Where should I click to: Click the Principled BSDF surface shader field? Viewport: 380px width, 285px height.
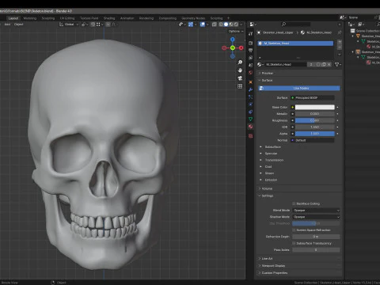(313, 98)
